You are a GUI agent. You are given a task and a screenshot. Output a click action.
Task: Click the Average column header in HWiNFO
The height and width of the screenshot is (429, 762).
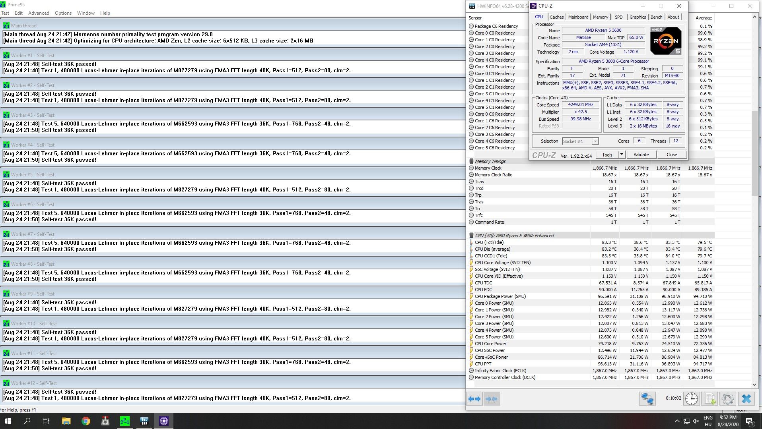(x=704, y=18)
